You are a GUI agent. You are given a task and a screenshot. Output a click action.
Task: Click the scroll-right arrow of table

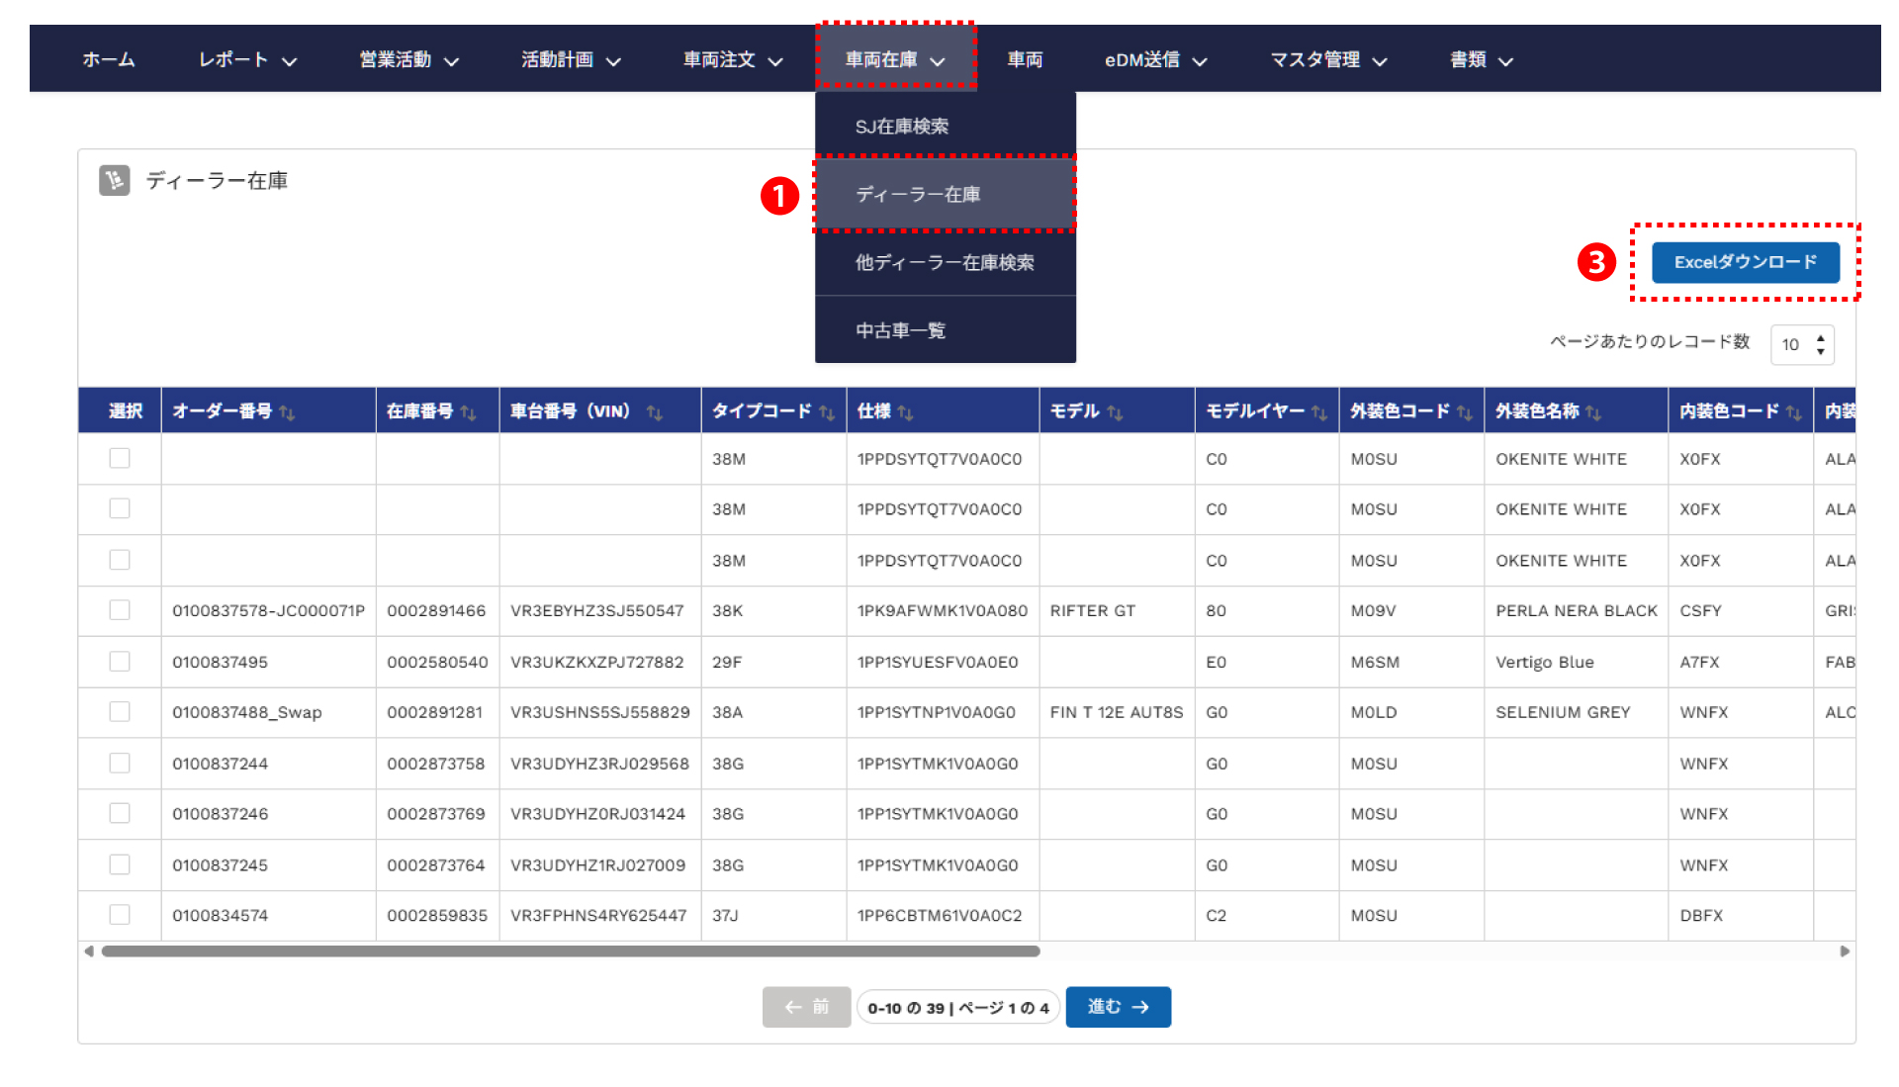pos(1845,951)
